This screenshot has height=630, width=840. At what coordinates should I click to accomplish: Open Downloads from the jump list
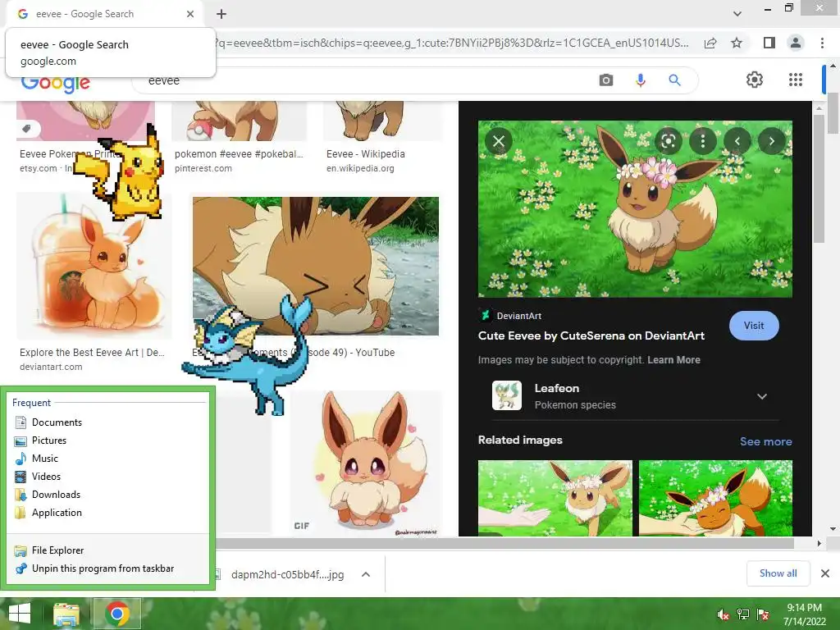coord(56,495)
